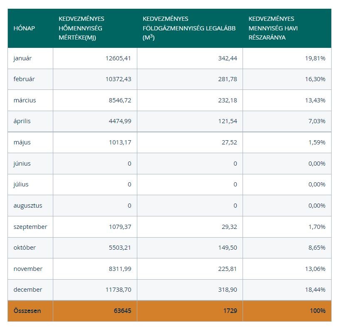Click the 100% total percentage cell
This screenshot has height=330, width=342.
coord(318,311)
